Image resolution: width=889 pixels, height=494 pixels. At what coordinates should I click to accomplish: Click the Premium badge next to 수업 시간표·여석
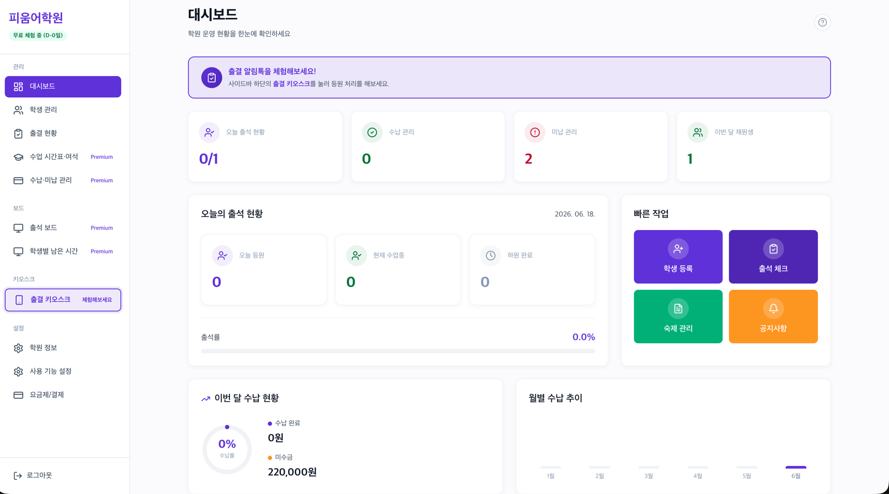pos(102,157)
